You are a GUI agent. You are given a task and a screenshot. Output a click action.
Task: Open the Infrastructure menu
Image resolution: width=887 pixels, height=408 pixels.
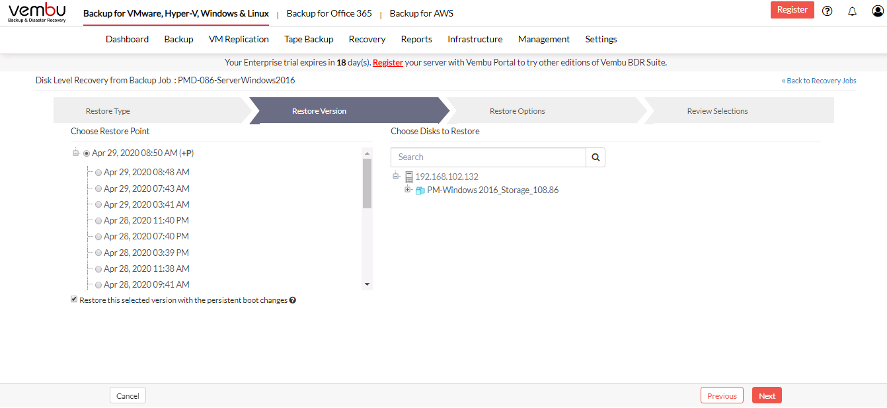[x=475, y=39]
